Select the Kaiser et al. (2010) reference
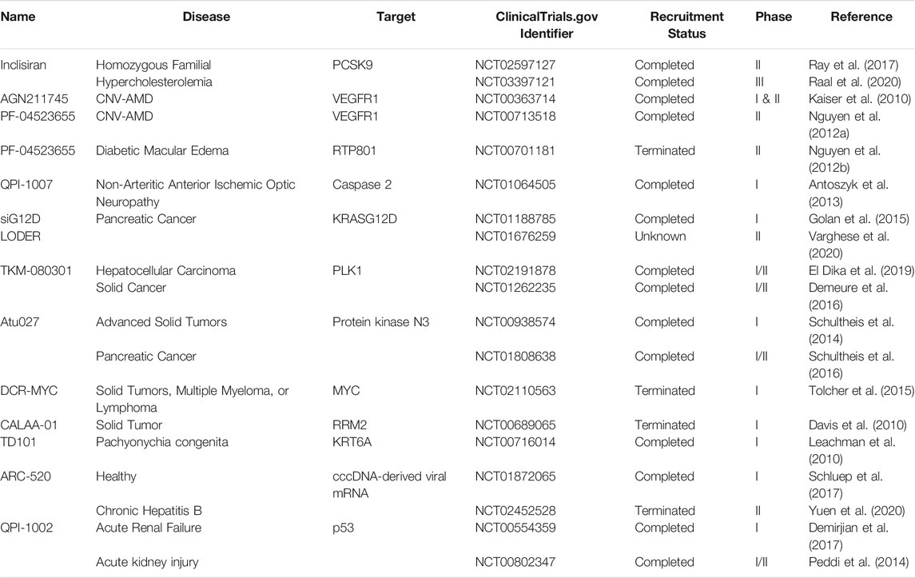This screenshot has width=915, height=578. [x=860, y=98]
